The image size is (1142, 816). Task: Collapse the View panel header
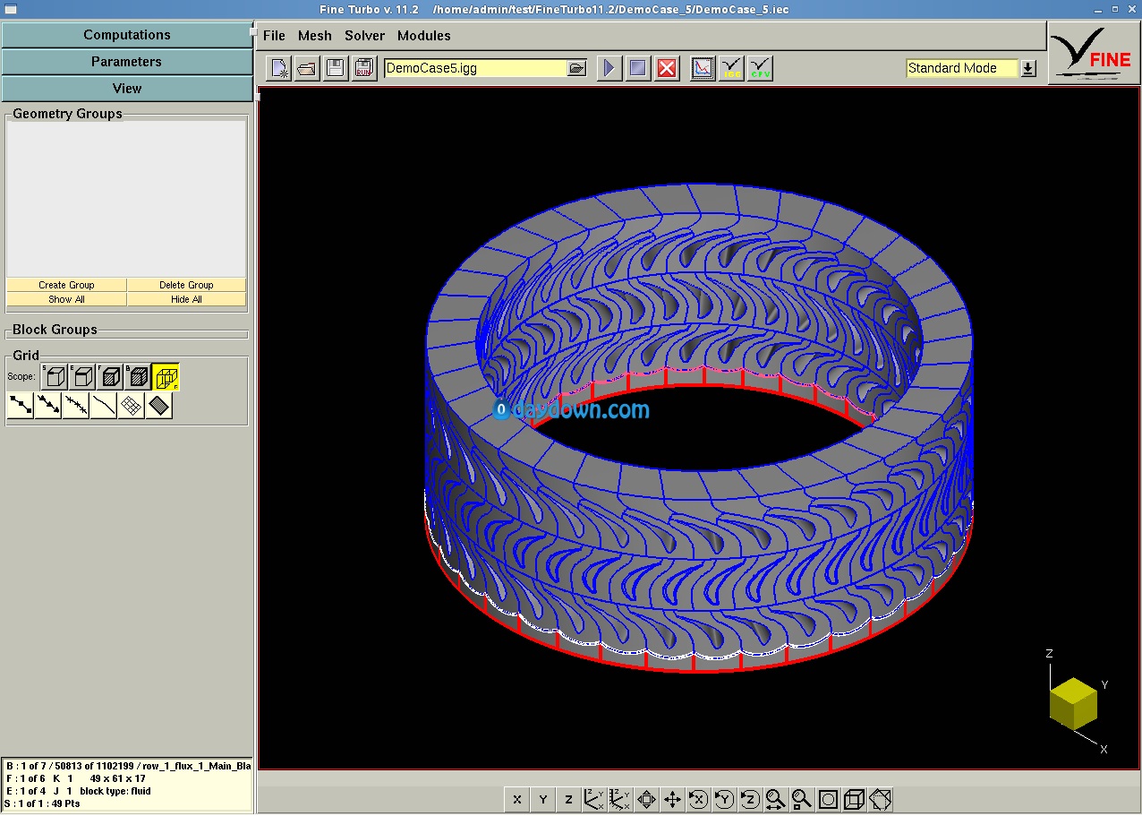127,89
